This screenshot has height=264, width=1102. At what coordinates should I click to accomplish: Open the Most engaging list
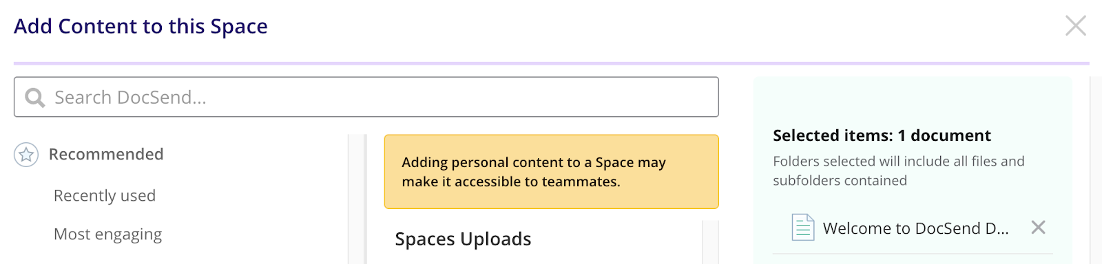tap(108, 234)
